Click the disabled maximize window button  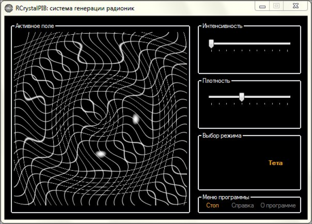click(x=276, y=6)
